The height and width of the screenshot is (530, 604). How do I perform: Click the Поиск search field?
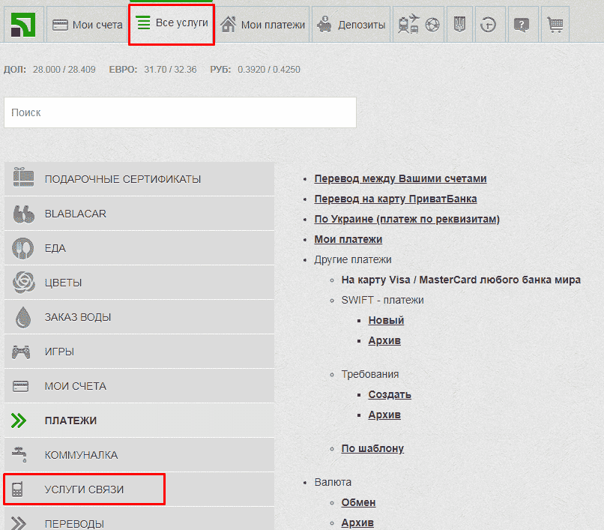click(x=180, y=112)
